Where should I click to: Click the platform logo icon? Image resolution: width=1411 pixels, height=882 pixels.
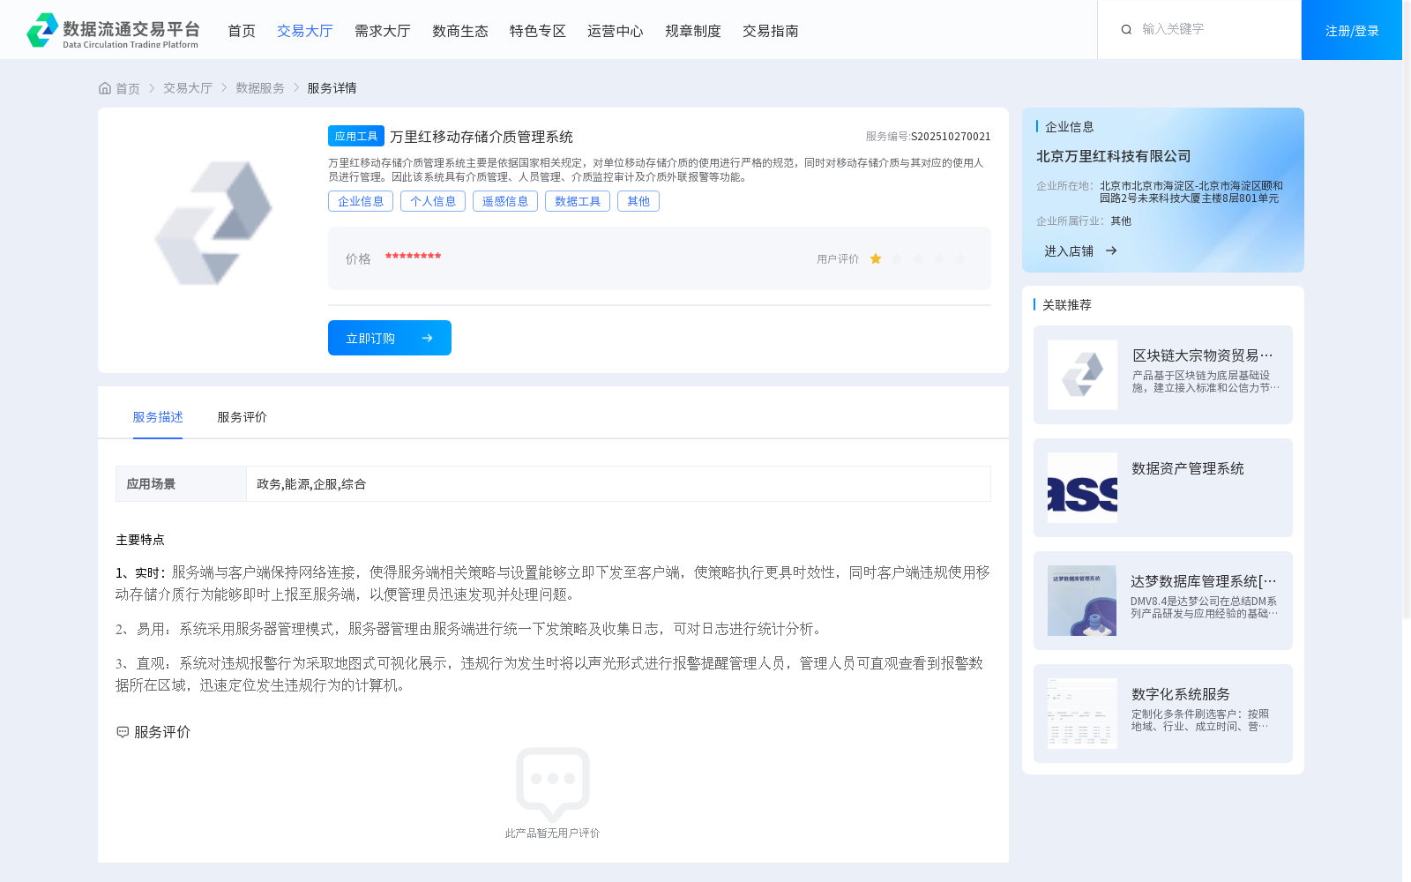(41, 30)
